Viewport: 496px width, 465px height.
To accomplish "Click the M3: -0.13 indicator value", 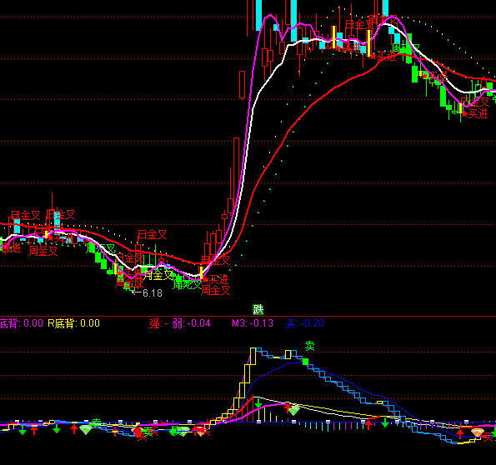I will [253, 323].
